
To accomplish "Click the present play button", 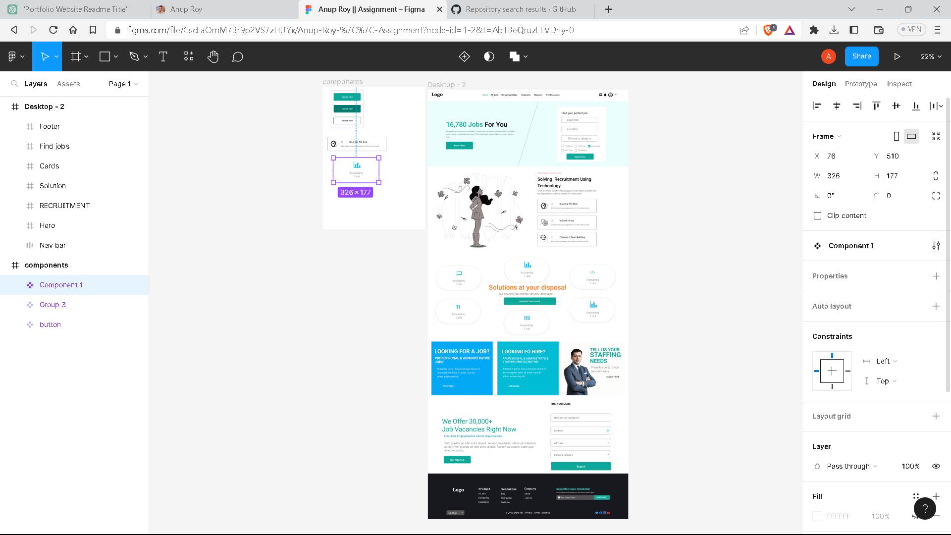I will (x=897, y=56).
